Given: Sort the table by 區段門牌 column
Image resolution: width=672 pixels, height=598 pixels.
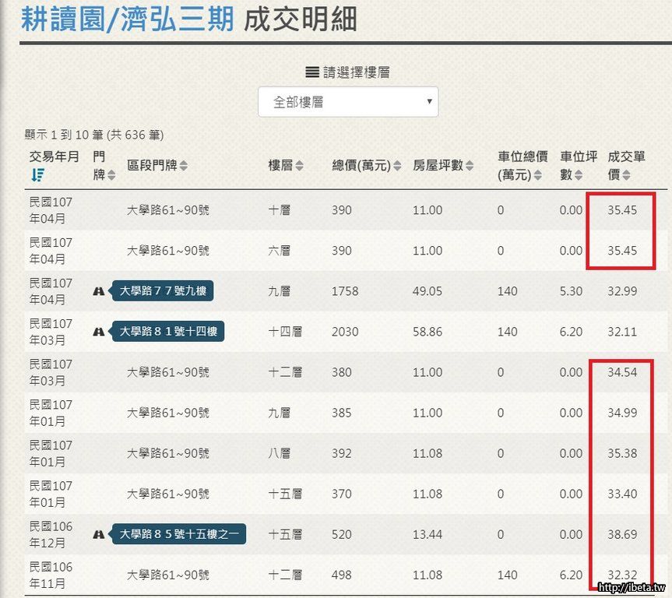Looking at the screenshot, I should pos(184,166).
